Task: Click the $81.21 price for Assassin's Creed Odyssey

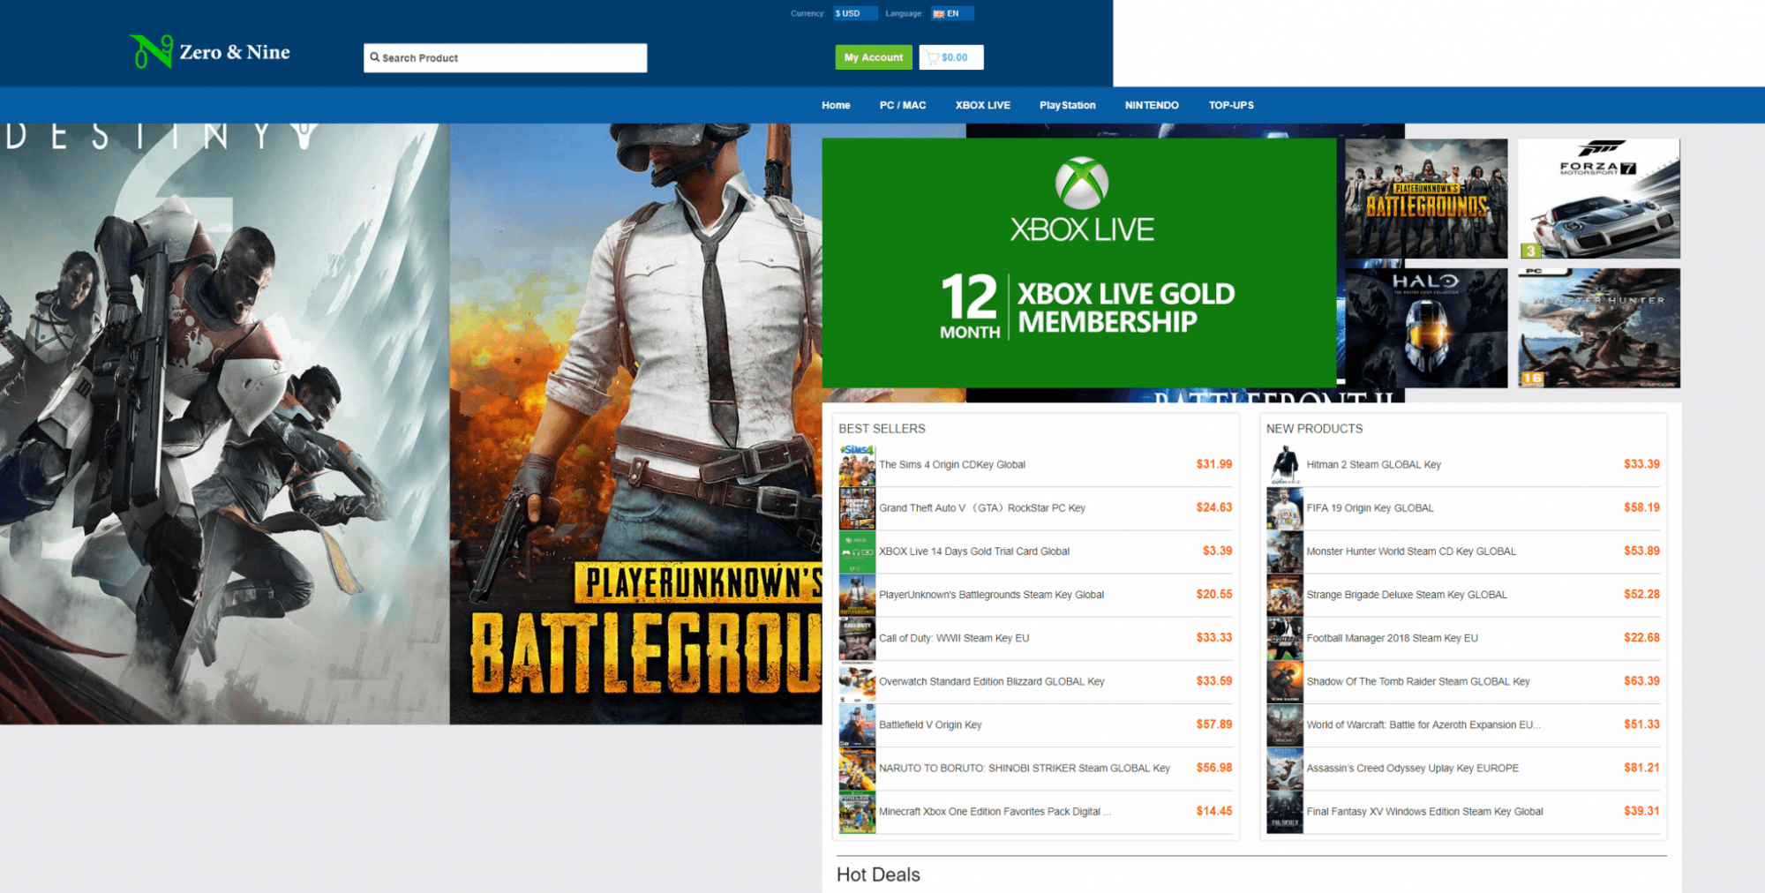Action: click(1641, 768)
